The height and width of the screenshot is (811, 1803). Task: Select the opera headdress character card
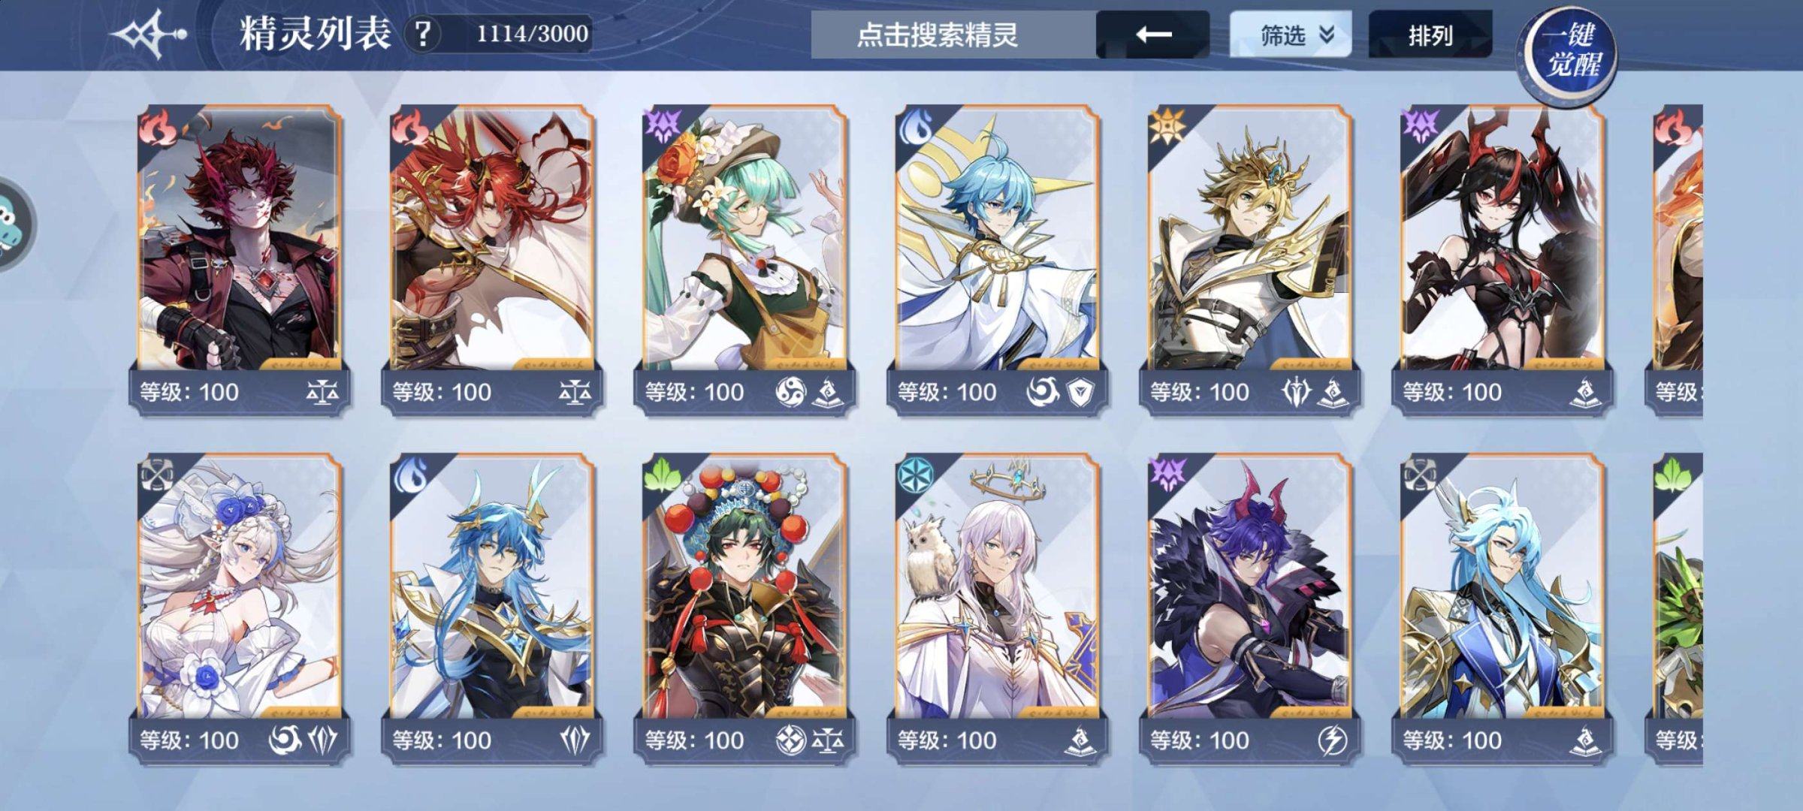click(x=744, y=608)
